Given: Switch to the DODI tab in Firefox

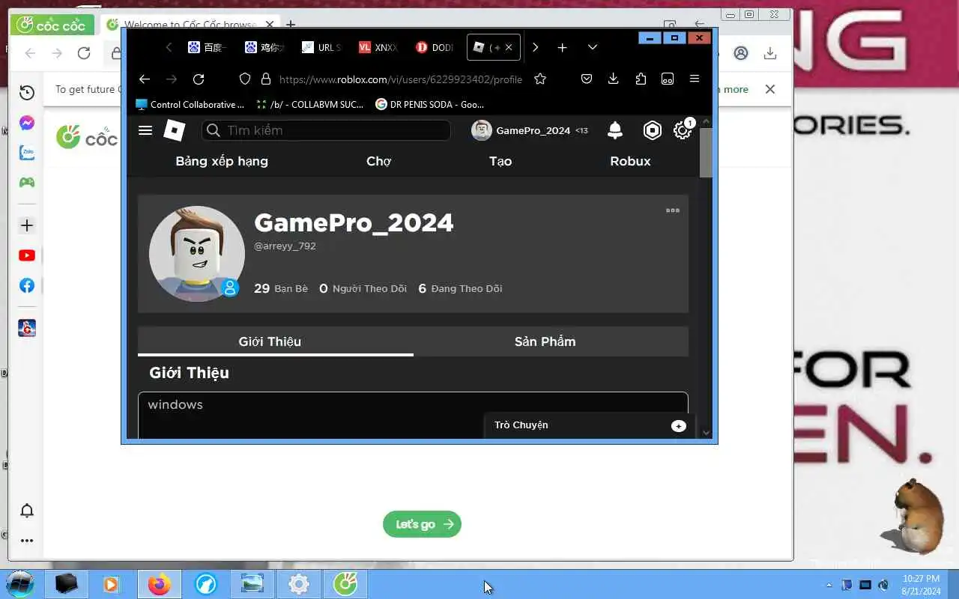Looking at the screenshot, I should click(x=435, y=47).
